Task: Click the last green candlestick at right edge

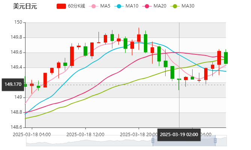Action: pyautogui.click(x=226, y=58)
